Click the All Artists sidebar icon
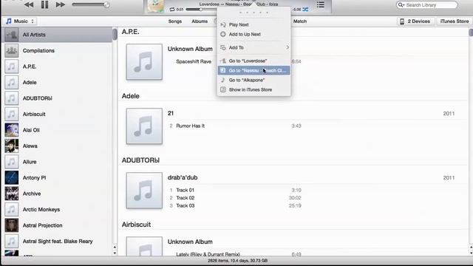 coord(12,35)
